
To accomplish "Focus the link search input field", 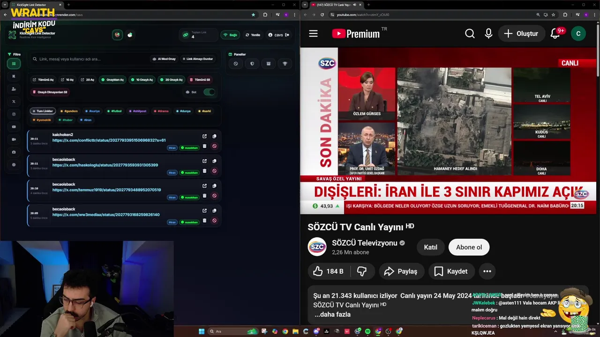I will click(x=89, y=59).
